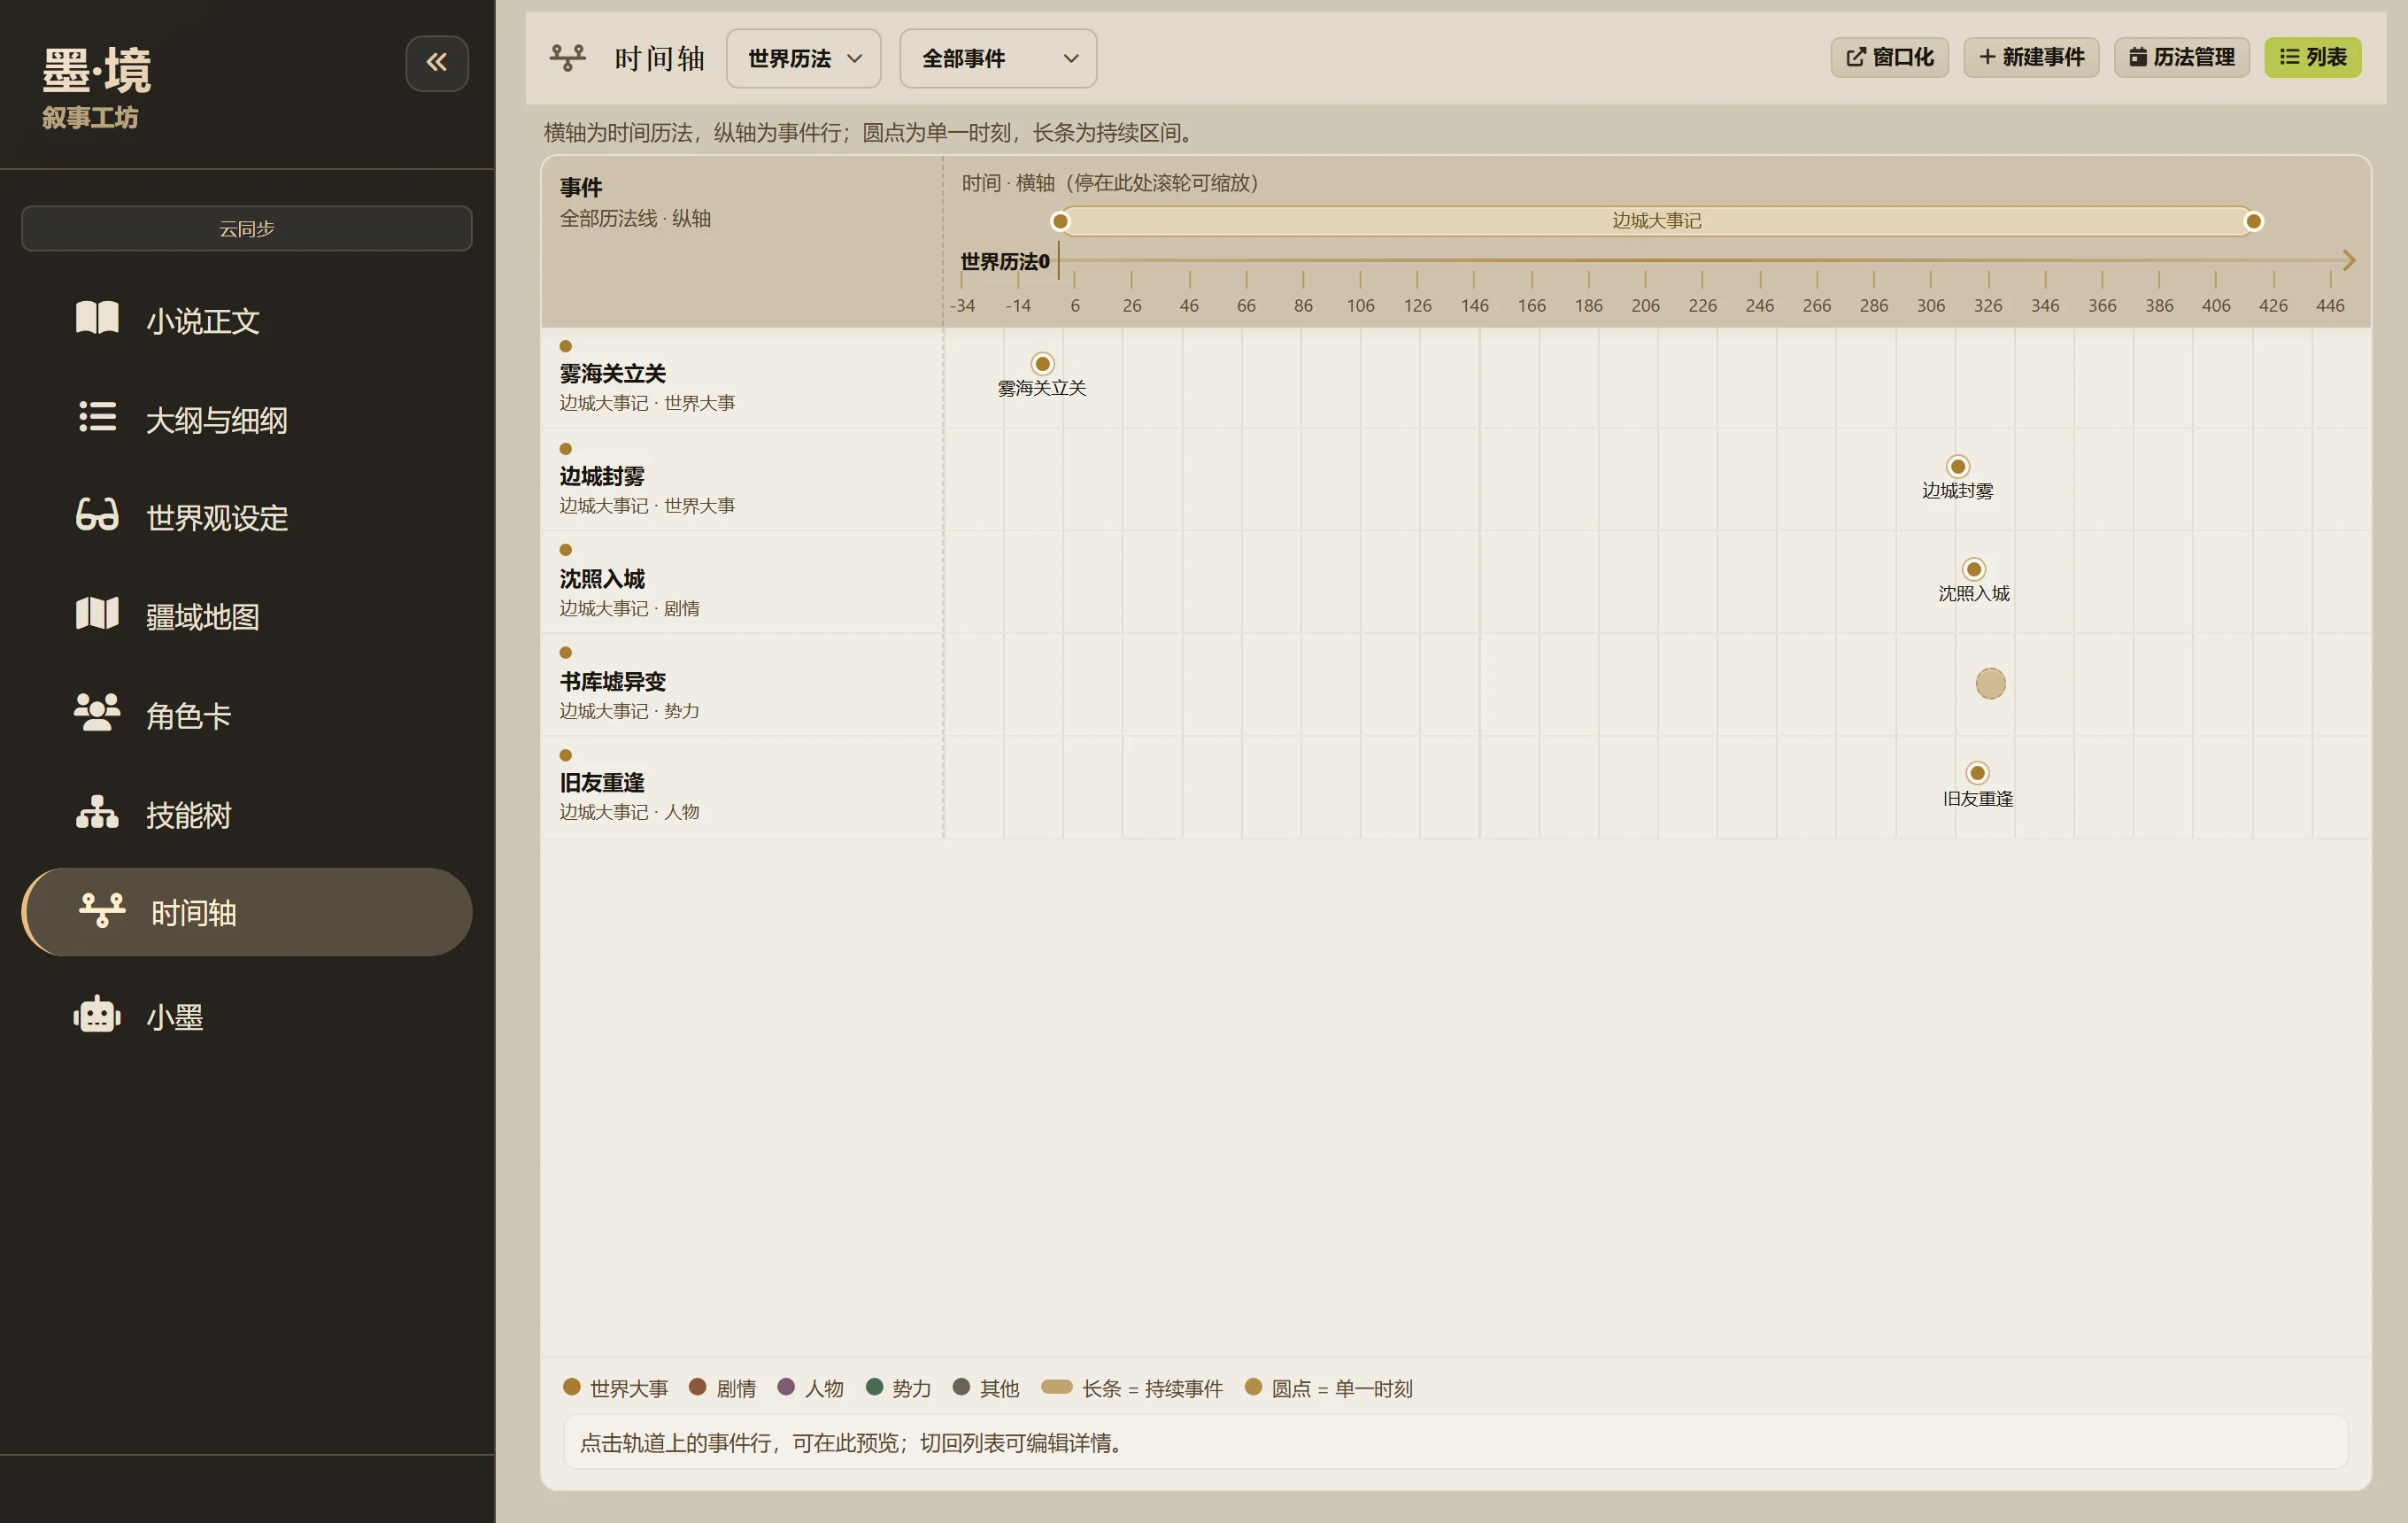Click the 世界观设定 glasses icon
The image size is (2408, 1523).
pyautogui.click(x=97, y=515)
